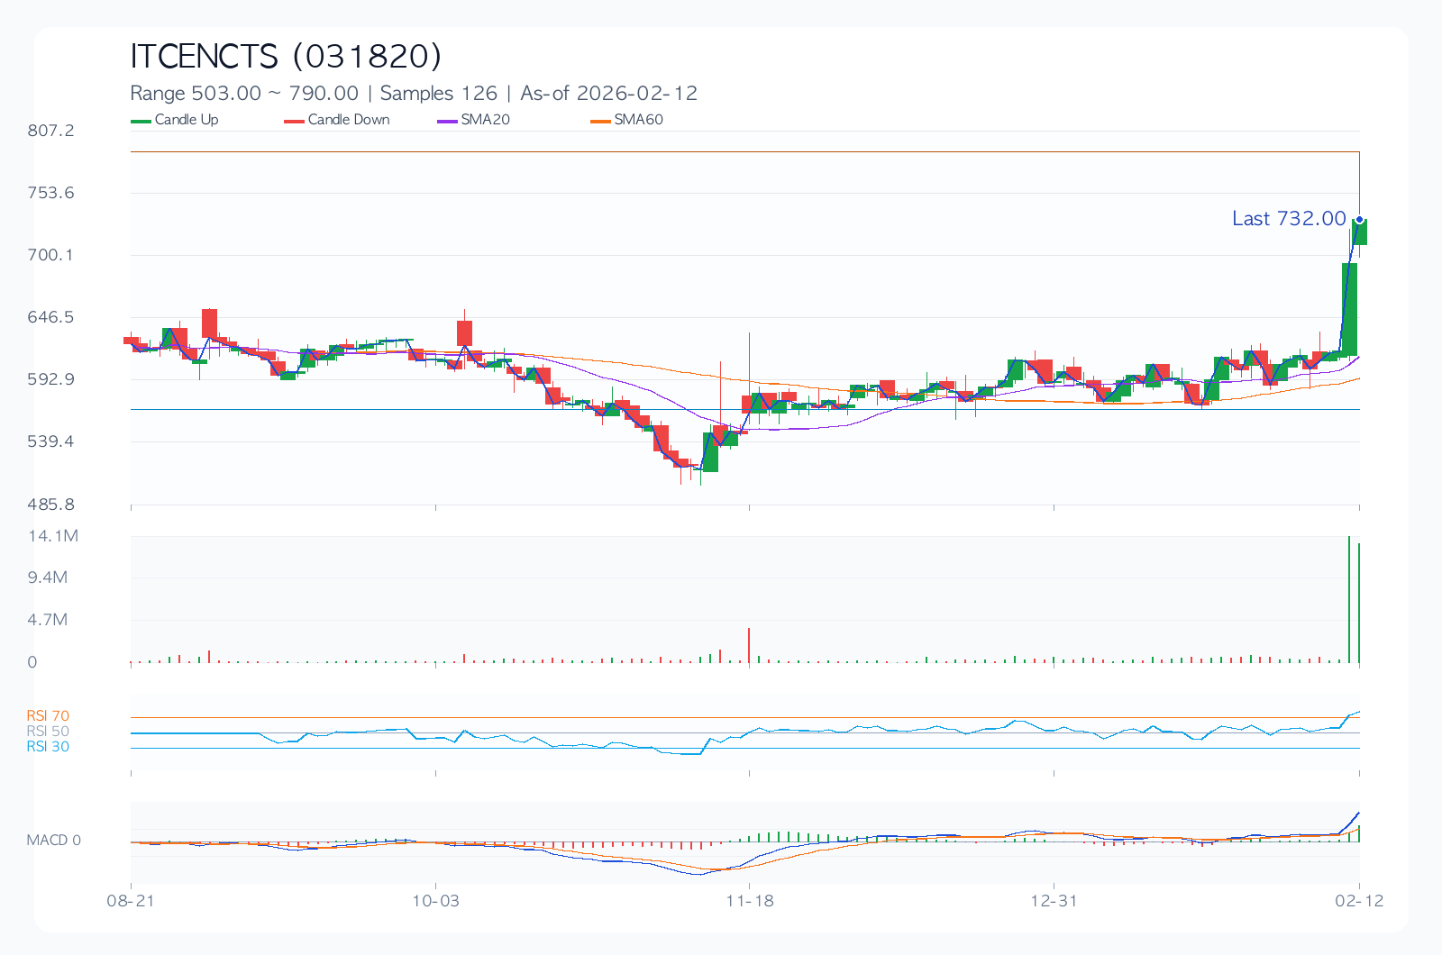The height and width of the screenshot is (955, 1442).
Task: Toggle the SMA20 legend label
Action: point(485,120)
